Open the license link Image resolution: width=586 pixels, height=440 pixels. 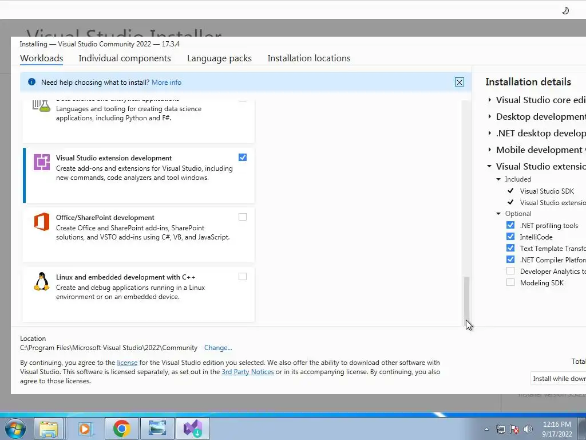(x=127, y=363)
